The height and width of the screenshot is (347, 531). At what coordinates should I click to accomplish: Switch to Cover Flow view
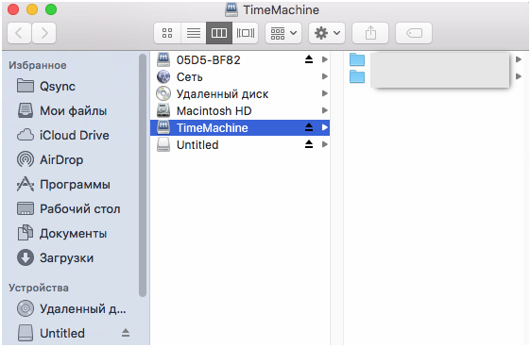pyautogui.click(x=245, y=33)
